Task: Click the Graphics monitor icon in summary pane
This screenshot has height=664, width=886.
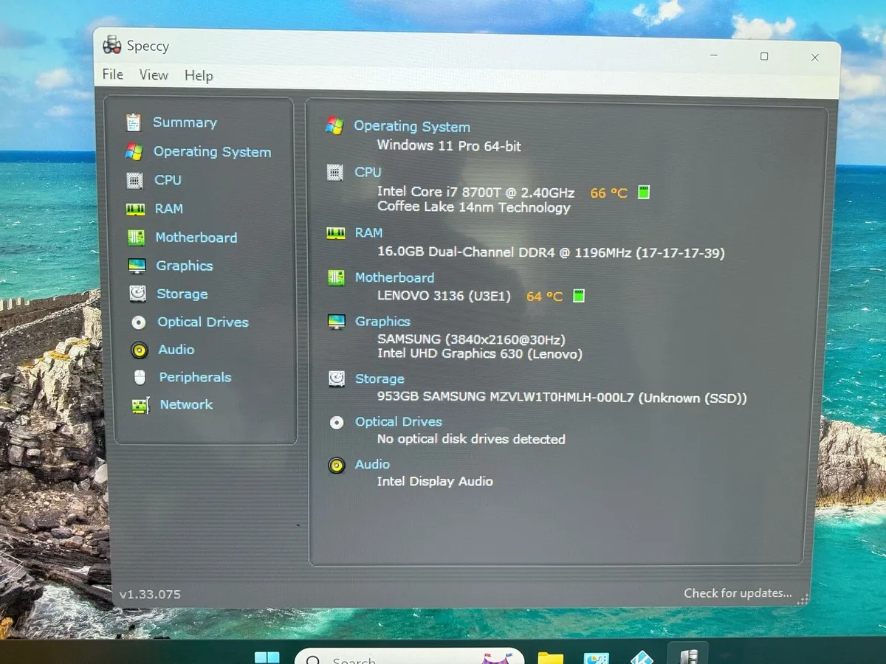Action: coord(336,322)
